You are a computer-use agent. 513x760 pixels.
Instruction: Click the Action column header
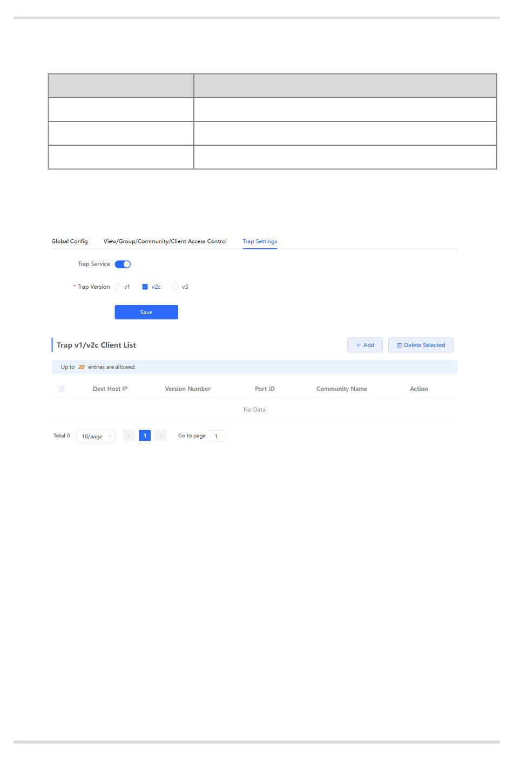(x=419, y=389)
